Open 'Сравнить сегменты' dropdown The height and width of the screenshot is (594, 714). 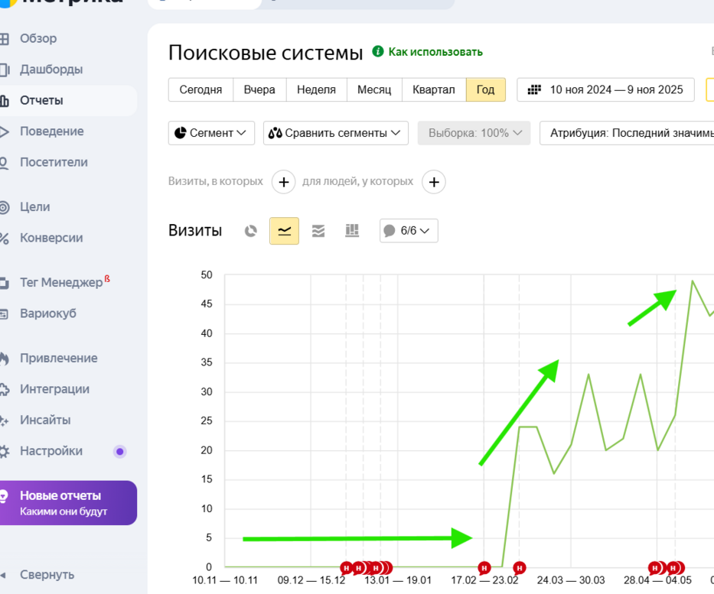[x=335, y=133]
